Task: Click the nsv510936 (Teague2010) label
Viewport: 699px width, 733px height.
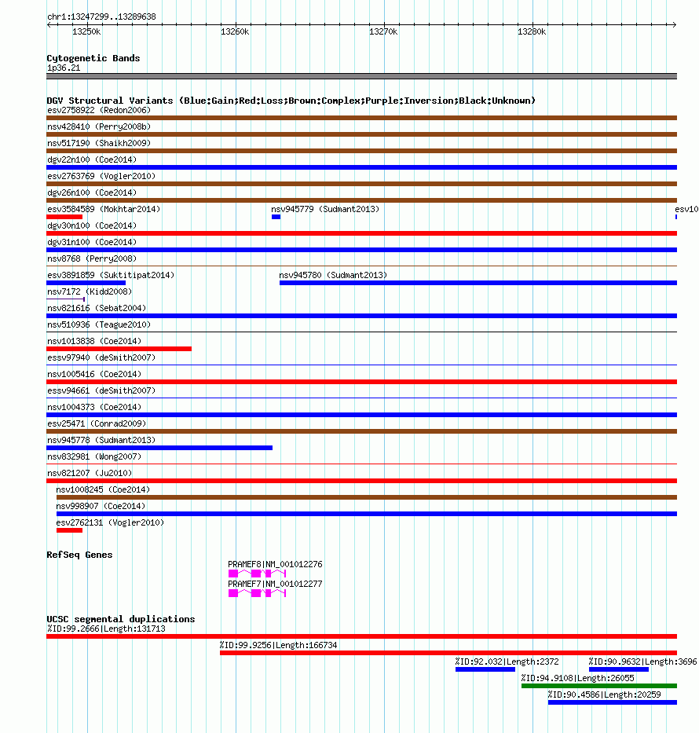Action: 99,324
